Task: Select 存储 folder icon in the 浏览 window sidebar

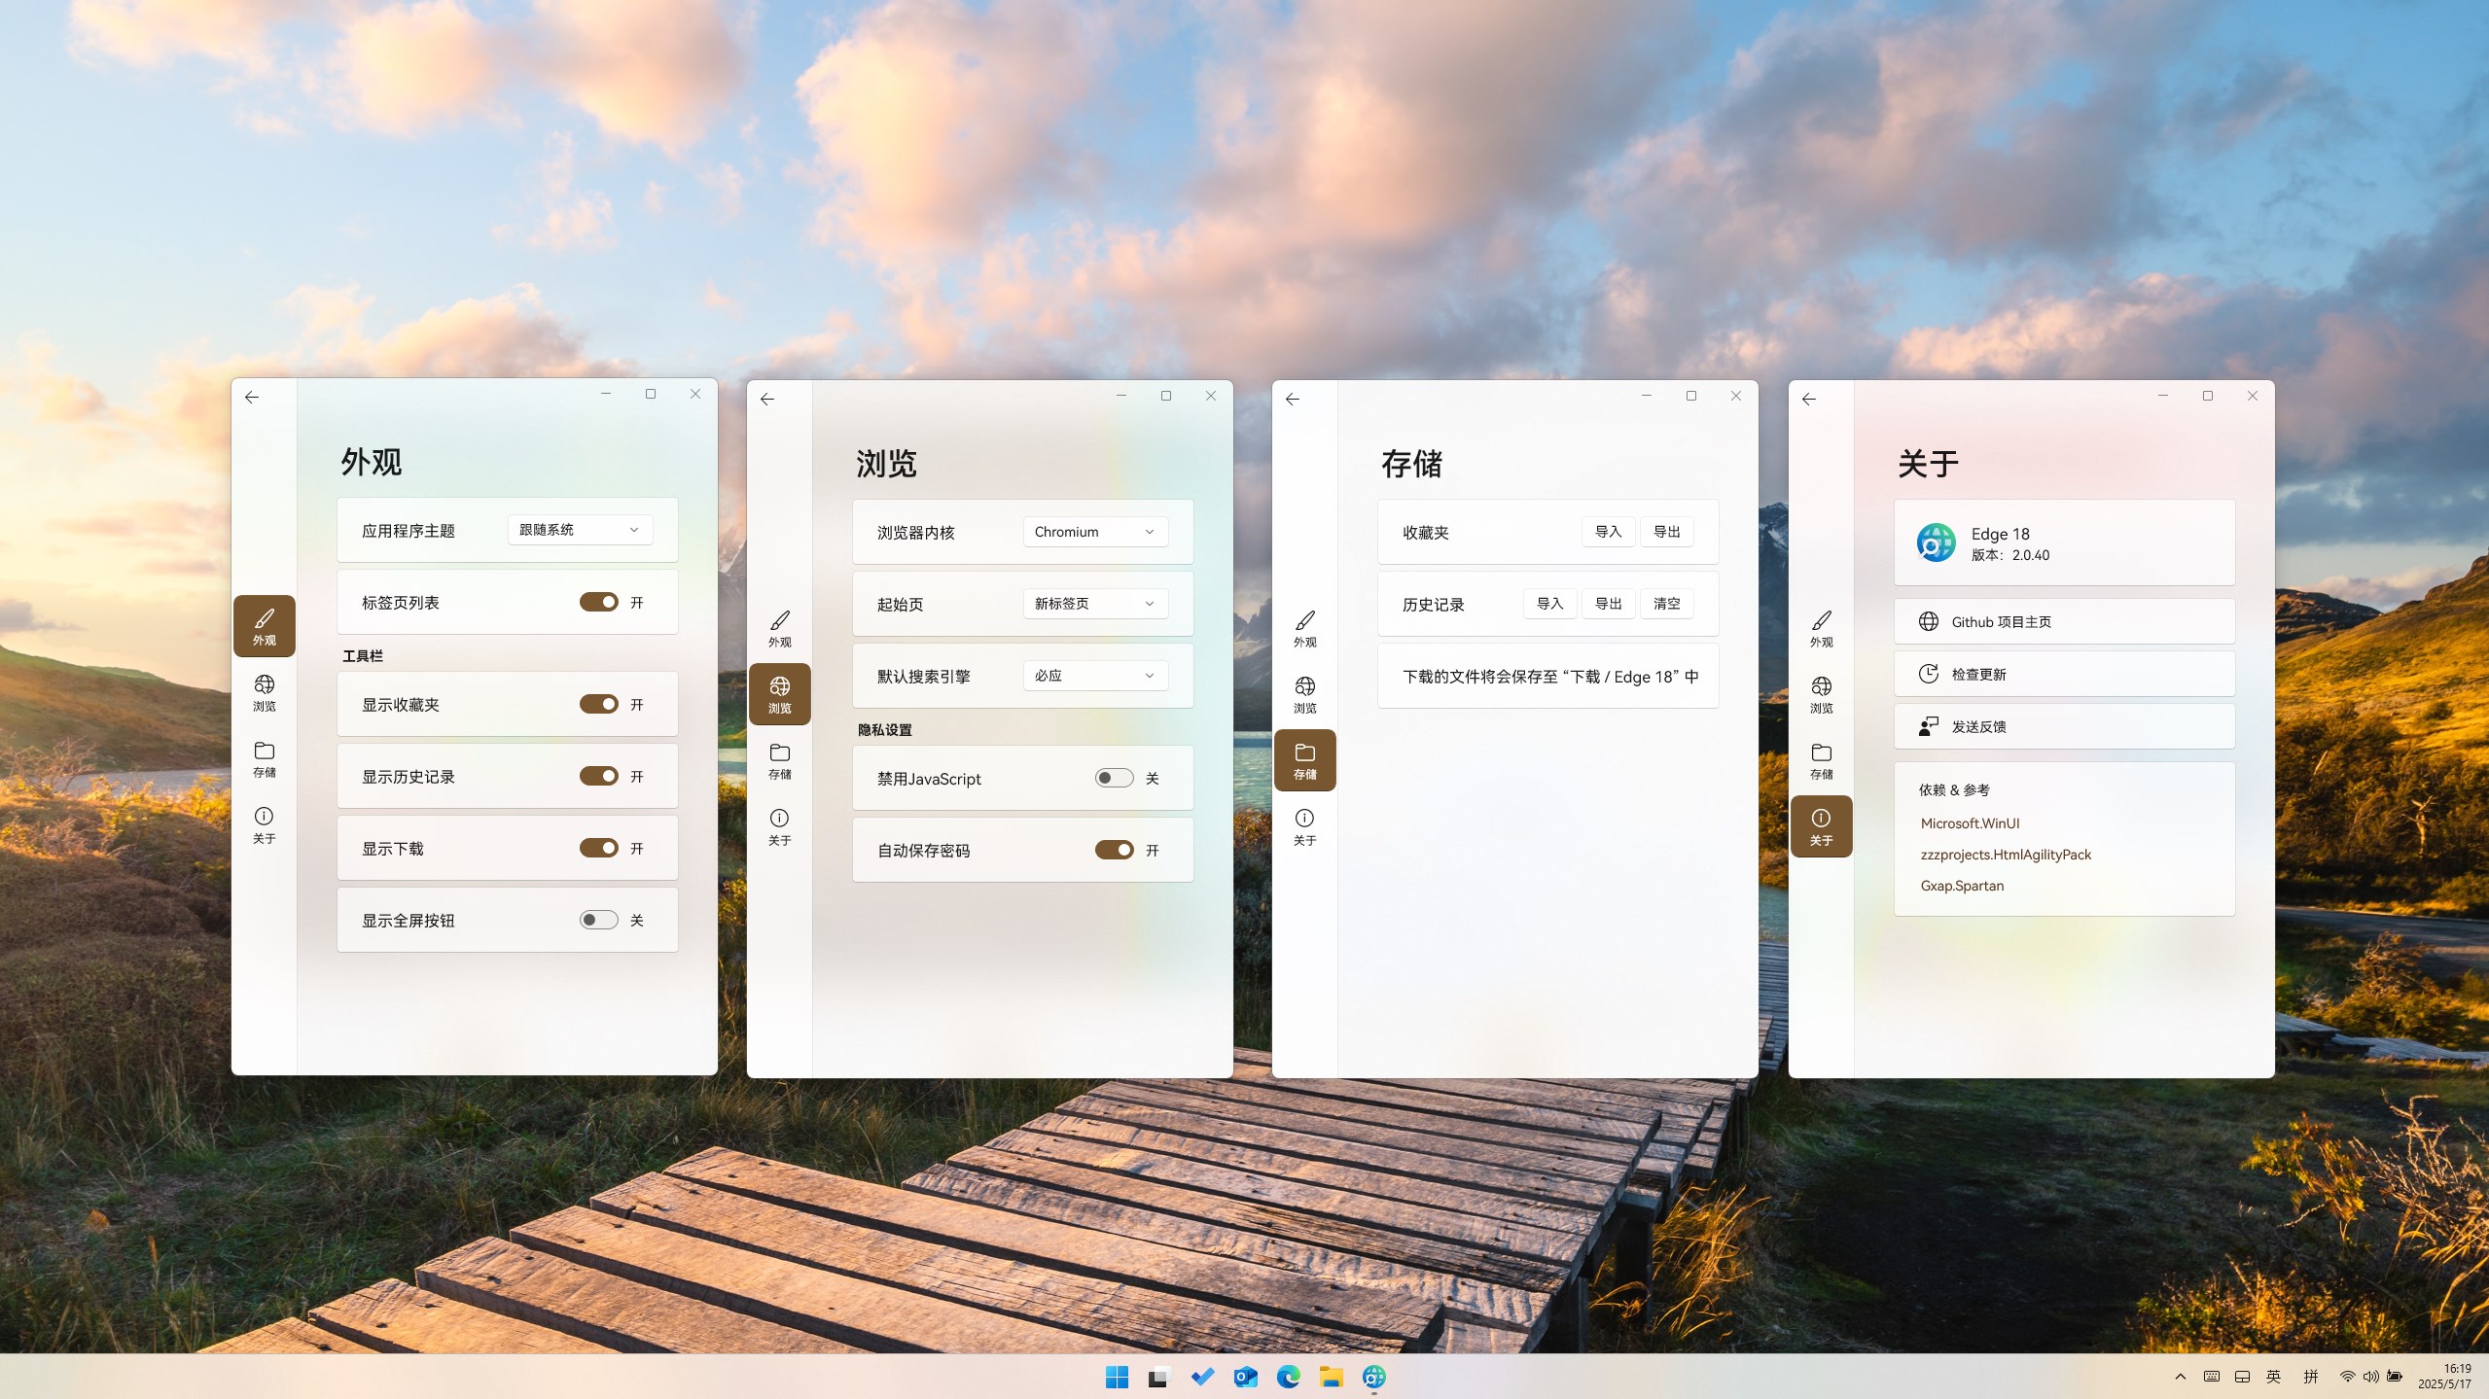Action: 779,761
